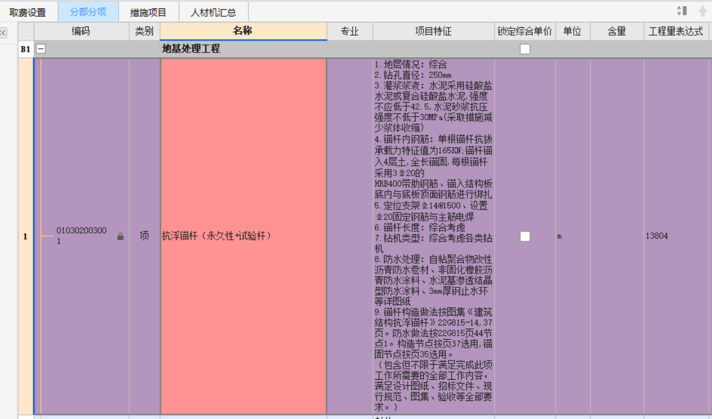Toggle 锁定综合单价 checkbox for 地基处理工程 row

click(525, 49)
